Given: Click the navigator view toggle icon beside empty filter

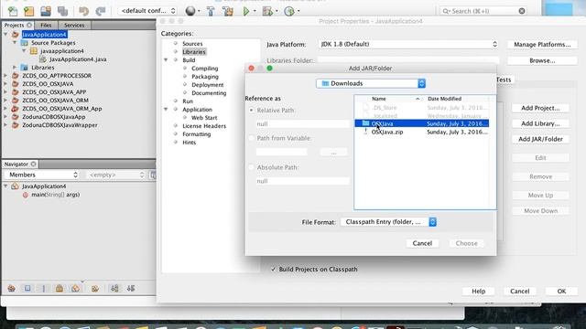Looking at the screenshot, I should [153, 175].
